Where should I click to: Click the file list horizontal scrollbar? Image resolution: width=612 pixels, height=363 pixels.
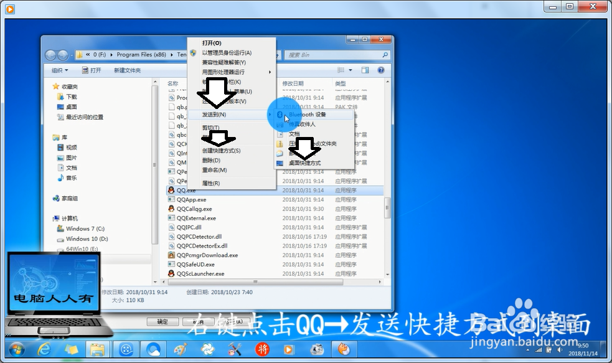pyautogui.click(x=256, y=281)
